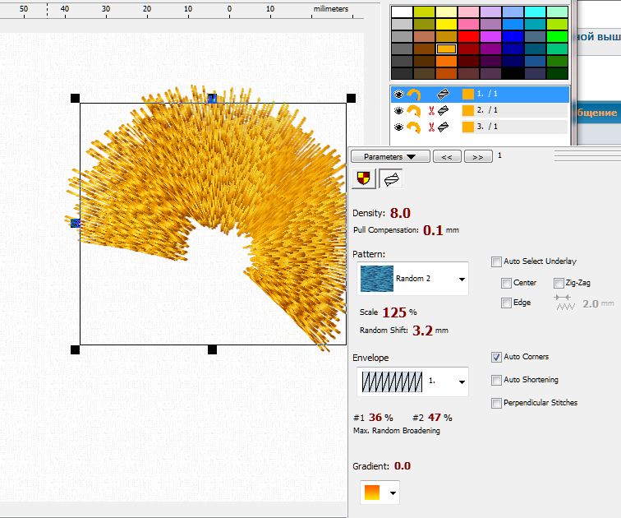
Task: Pick the bright red palette swatch
Action: 468,37
